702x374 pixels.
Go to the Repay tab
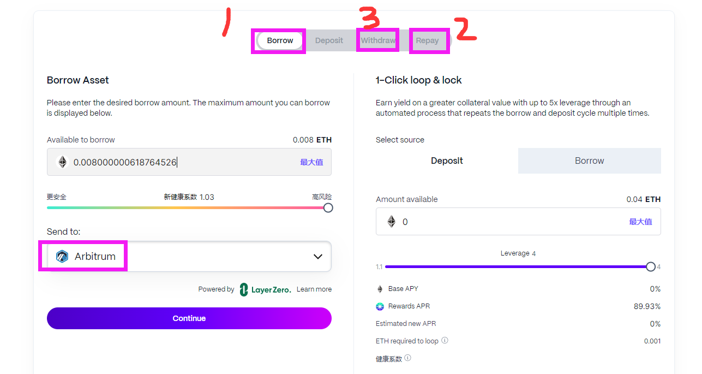(x=427, y=40)
